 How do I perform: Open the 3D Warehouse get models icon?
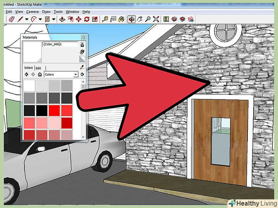pyautogui.click(x=174, y=19)
